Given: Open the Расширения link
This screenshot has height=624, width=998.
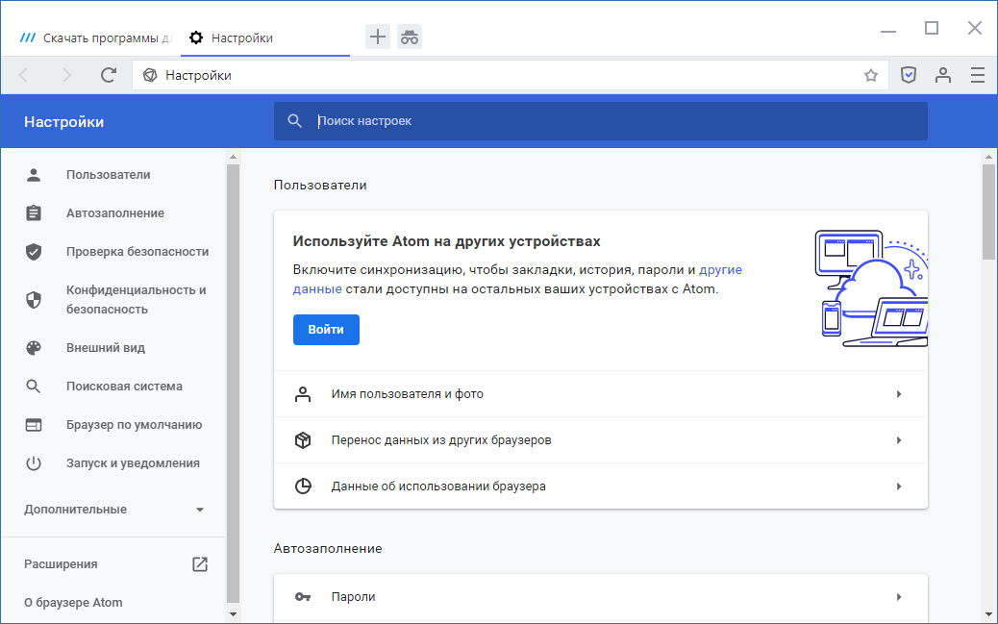Looking at the screenshot, I should tap(61, 564).
